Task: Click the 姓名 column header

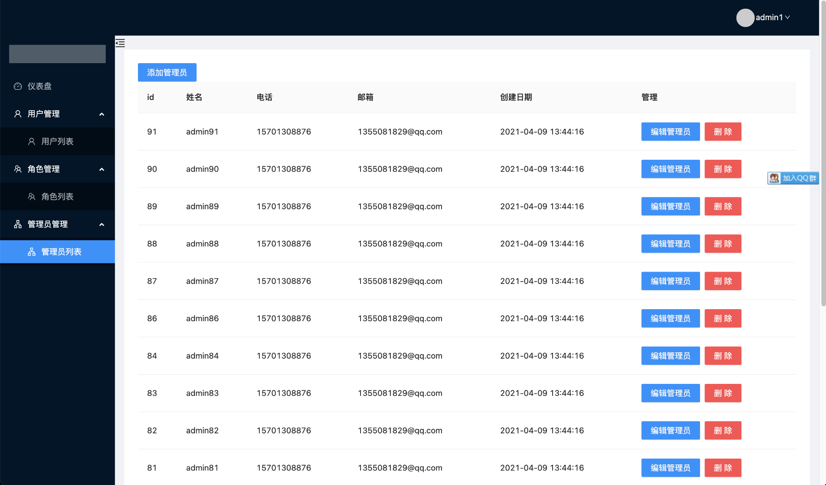Action: point(194,97)
